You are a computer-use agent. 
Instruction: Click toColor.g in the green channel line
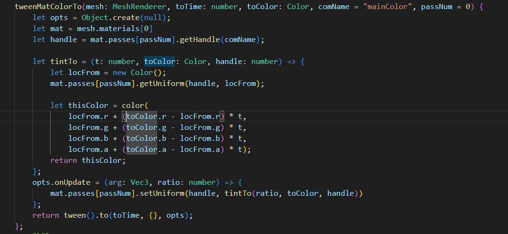146,128
